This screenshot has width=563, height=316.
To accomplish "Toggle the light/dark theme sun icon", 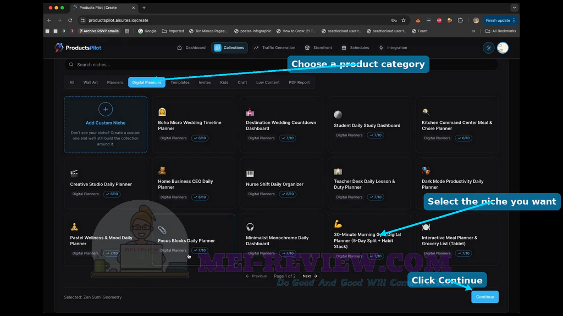I will click(489, 48).
